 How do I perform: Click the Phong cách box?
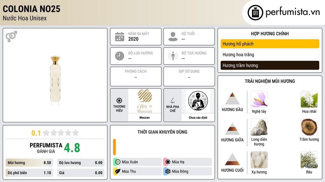[x=136, y=76]
